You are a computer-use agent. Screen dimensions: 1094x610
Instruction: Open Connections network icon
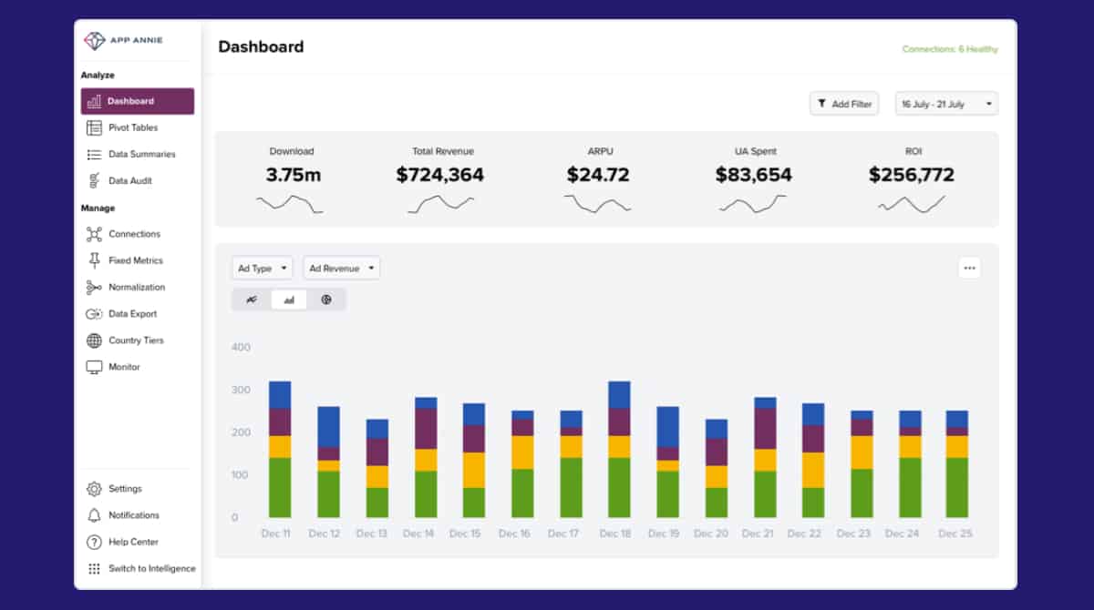coord(94,234)
